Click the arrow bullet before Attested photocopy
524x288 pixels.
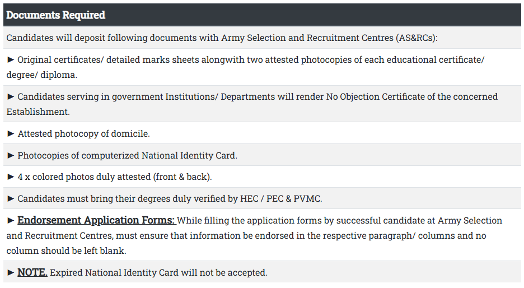click(x=11, y=133)
